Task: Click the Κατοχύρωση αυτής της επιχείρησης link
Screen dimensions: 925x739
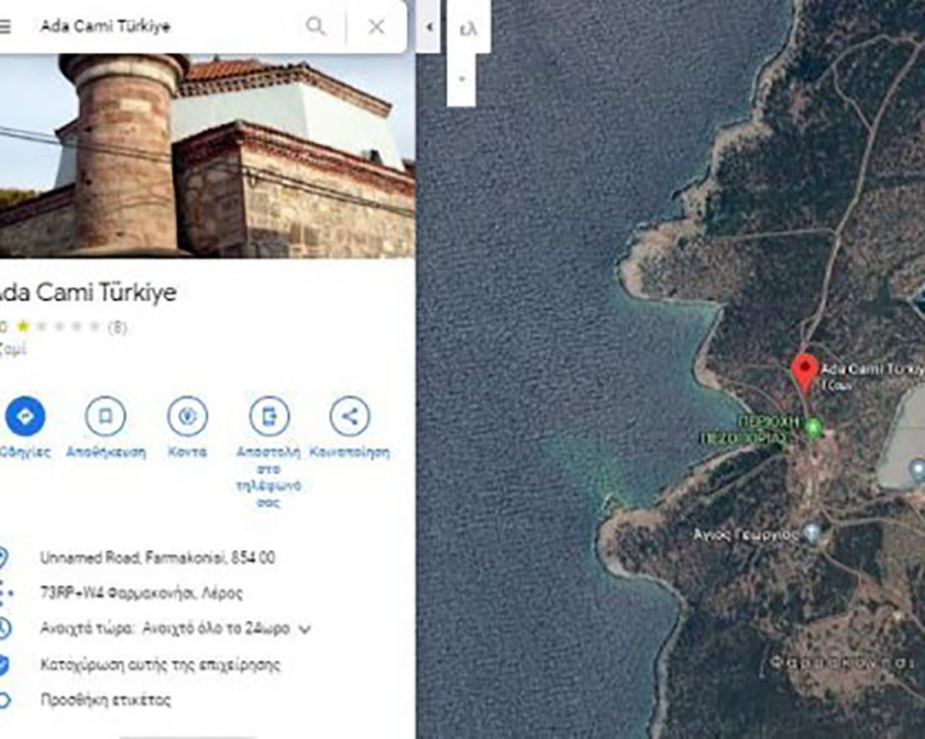Action: click(159, 664)
